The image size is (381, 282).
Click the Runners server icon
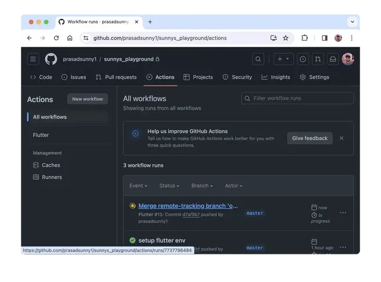tap(36, 177)
